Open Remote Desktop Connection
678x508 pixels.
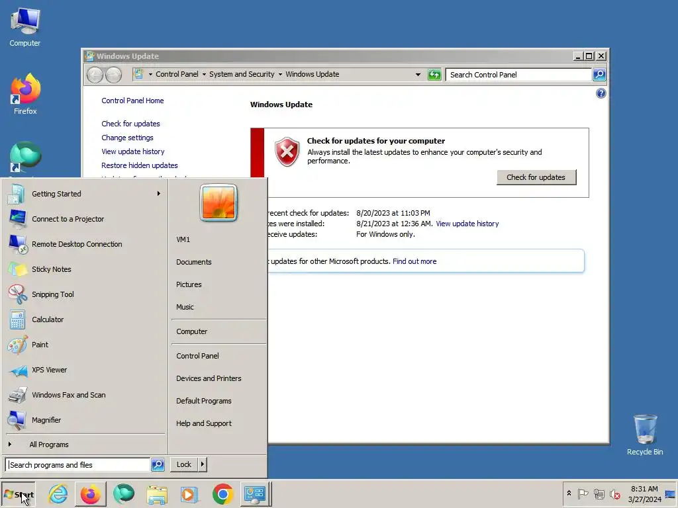click(85, 244)
